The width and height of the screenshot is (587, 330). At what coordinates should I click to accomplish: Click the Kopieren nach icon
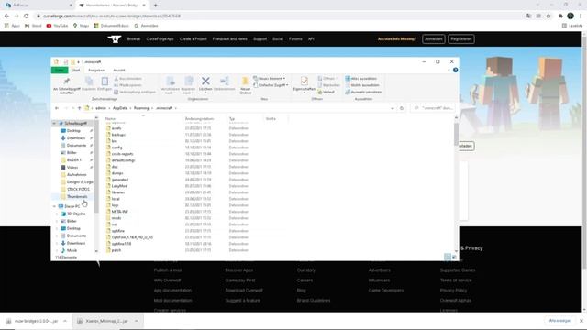click(x=188, y=81)
